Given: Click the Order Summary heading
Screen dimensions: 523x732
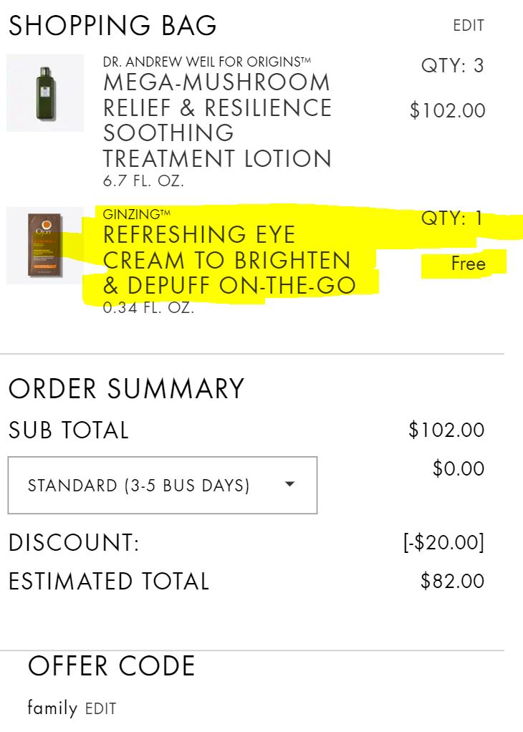Looking at the screenshot, I should pyautogui.click(x=126, y=389).
